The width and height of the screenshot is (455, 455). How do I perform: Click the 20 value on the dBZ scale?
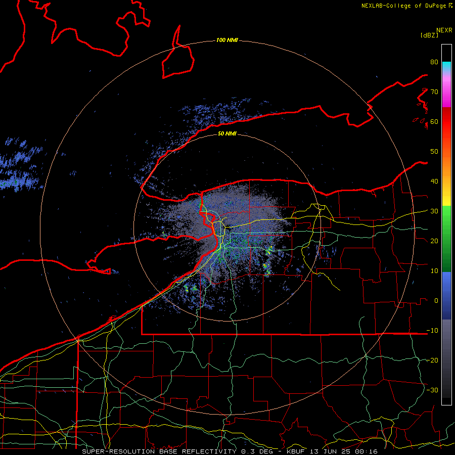point(434,241)
